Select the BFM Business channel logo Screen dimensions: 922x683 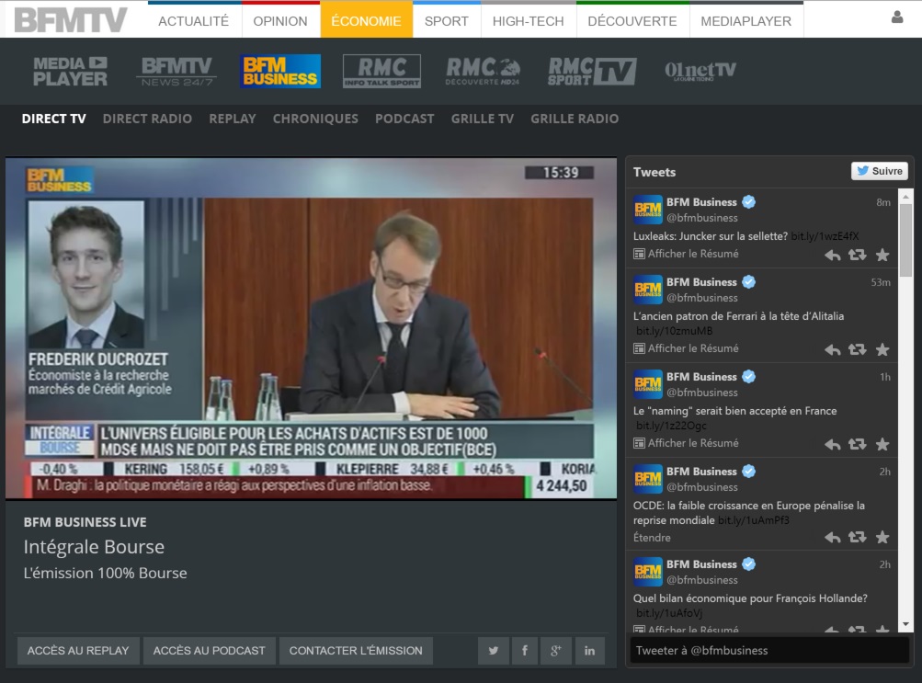coord(279,71)
